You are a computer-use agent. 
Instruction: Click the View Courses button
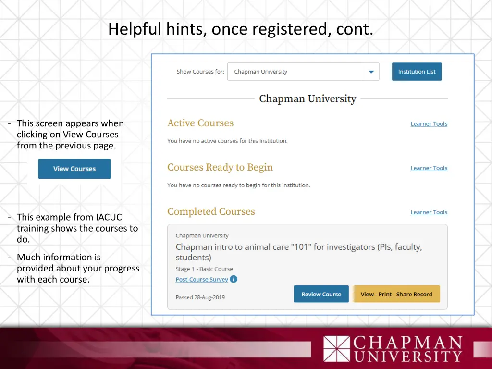click(x=74, y=169)
